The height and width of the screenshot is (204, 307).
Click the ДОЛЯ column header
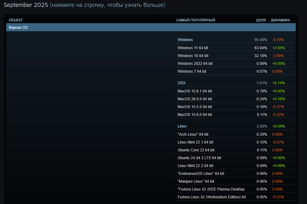click(261, 20)
